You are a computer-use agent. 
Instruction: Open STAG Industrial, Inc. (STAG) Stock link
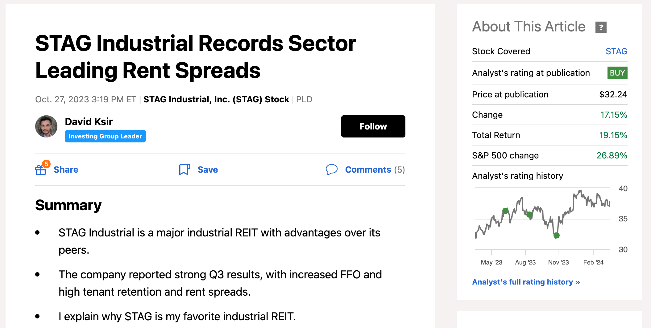[x=216, y=99]
